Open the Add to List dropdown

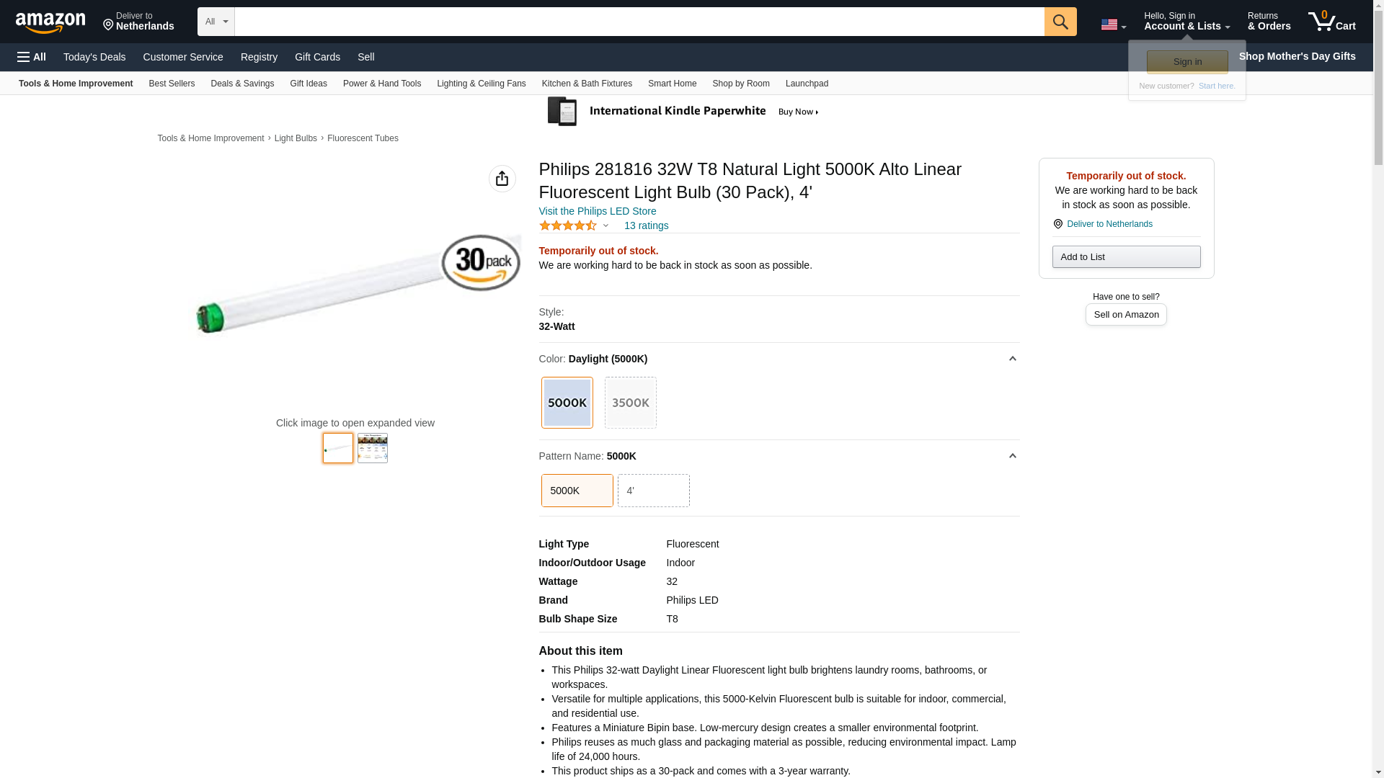pyautogui.click(x=1125, y=257)
